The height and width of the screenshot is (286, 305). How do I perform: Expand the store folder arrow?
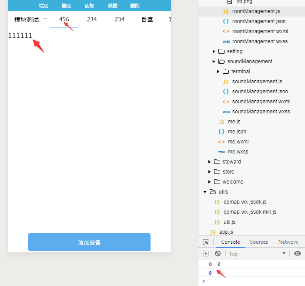209,172
